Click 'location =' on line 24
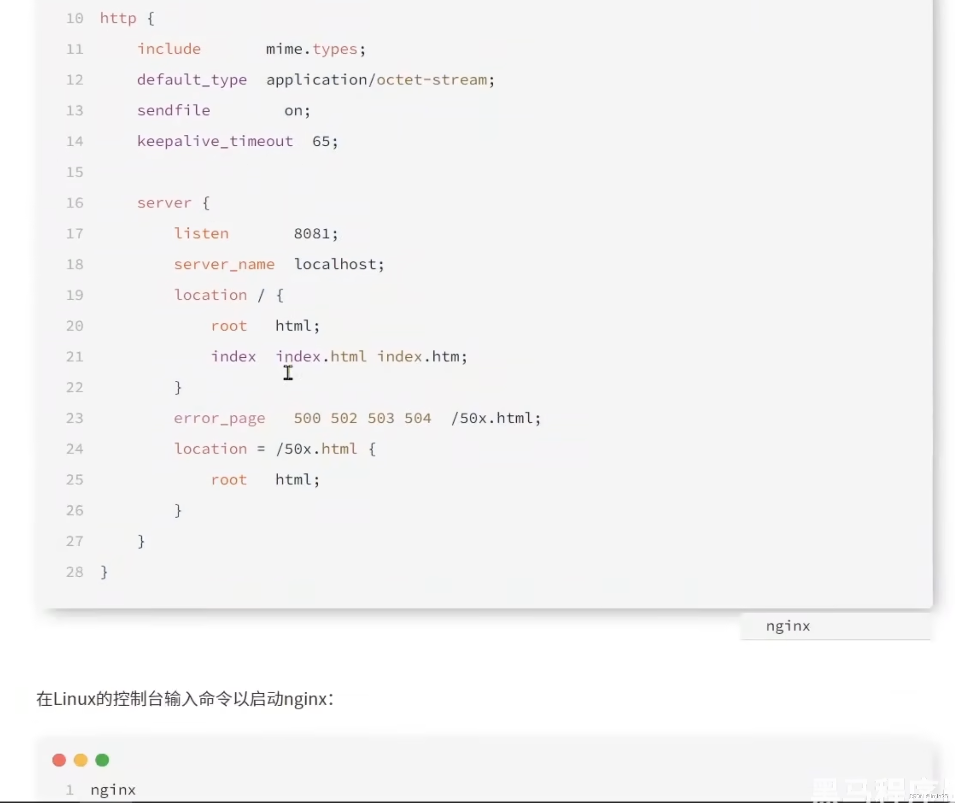 point(219,449)
